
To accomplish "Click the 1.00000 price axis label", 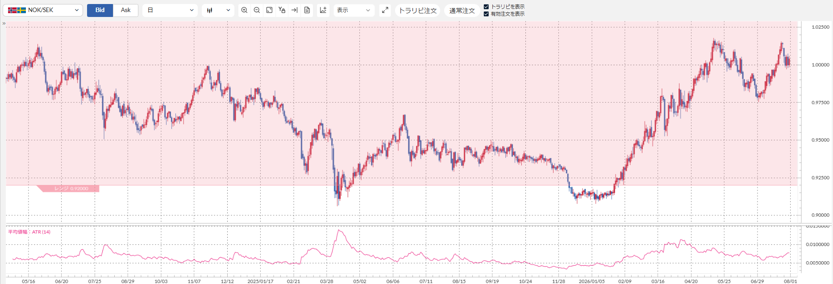I will pos(821,65).
